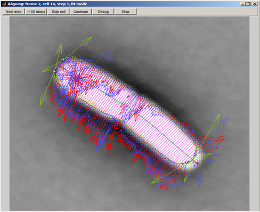Advance alignment using +100 steps button
The image size is (260, 212).
[36, 12]
